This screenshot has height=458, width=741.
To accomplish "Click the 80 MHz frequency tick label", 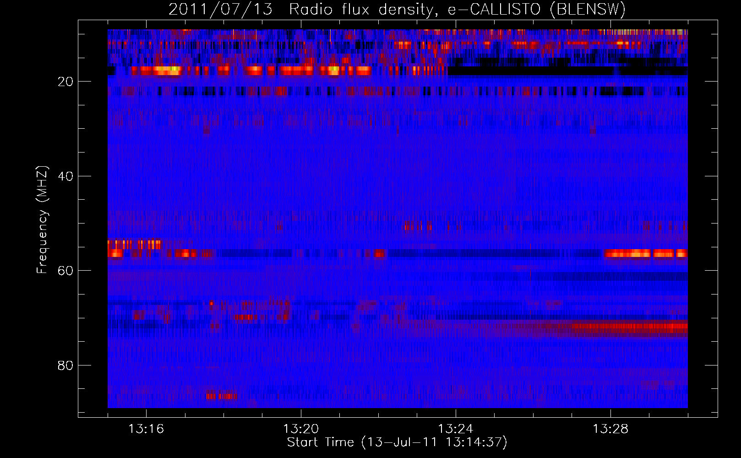I will click(65, 365).
